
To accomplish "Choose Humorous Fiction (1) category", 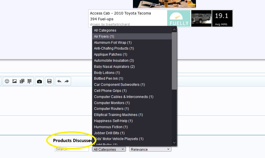I will [x=132, y=127].
